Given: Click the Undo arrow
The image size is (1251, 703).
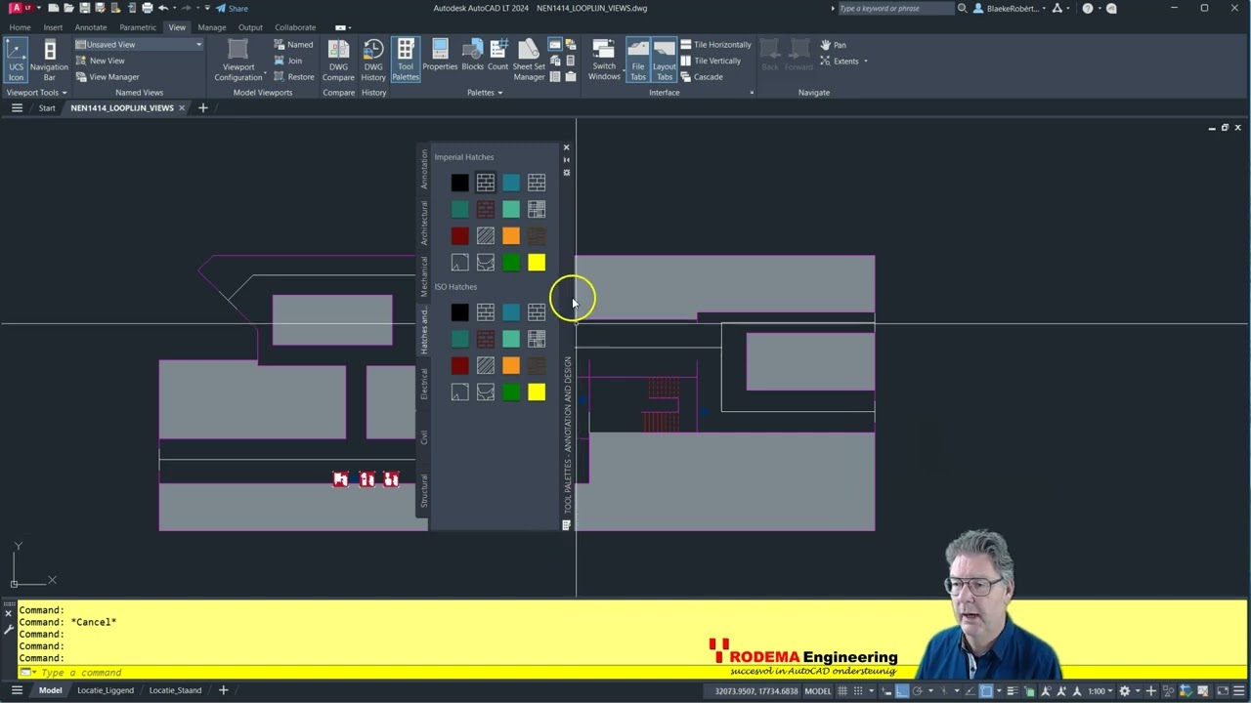Looking at the screenshot, I should coord(163,8).
